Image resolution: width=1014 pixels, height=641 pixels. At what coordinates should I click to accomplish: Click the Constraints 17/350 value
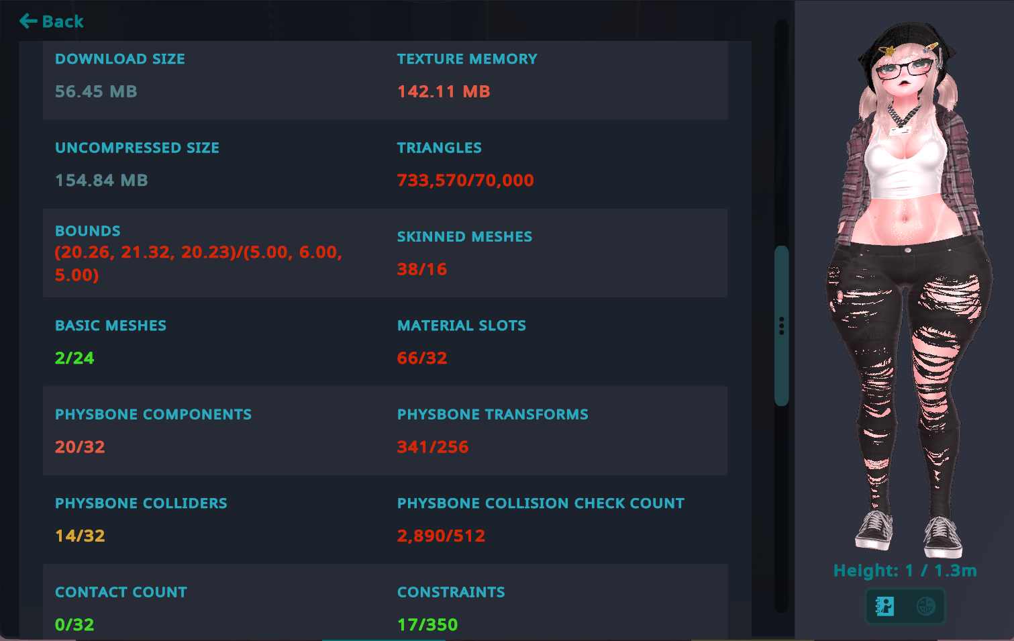click(427, 625)
